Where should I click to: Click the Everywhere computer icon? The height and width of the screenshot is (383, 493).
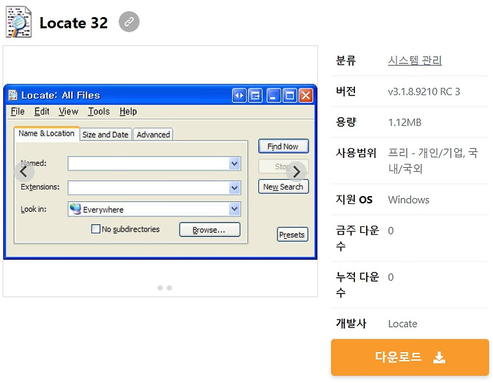pos(76,209)
